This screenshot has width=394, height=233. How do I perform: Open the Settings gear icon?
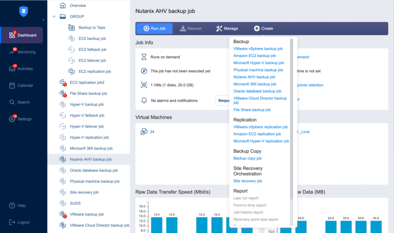(x=12, y=119)
